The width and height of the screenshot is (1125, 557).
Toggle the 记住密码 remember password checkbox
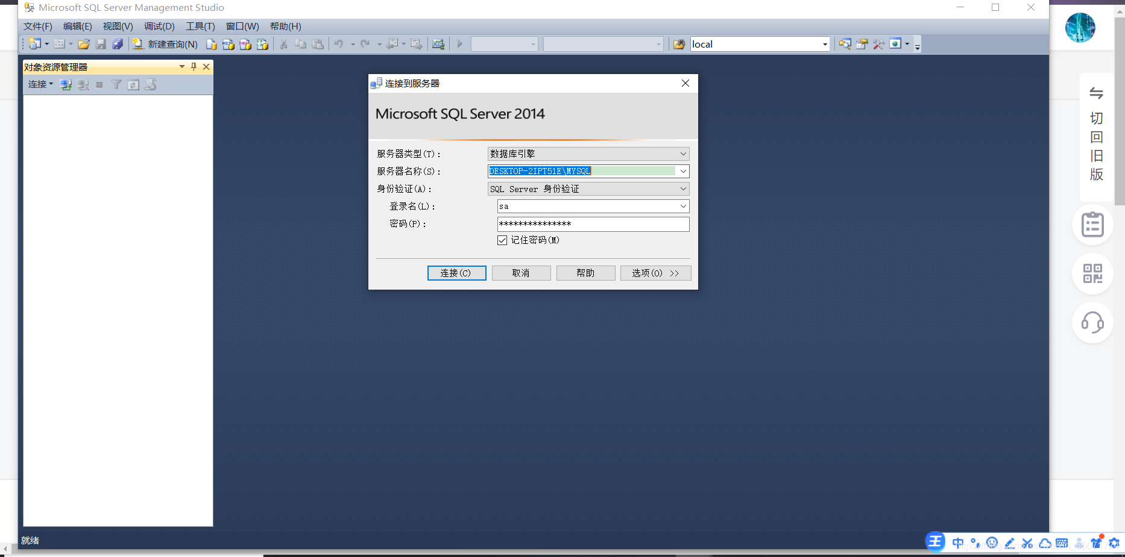(x=502, y=240)
